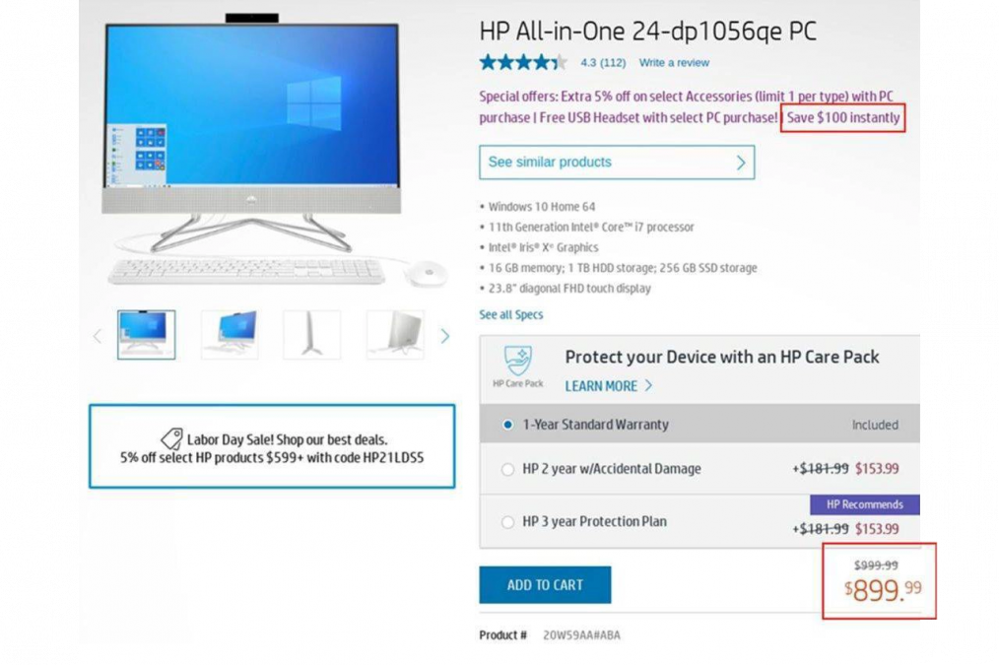The height and width of the screenshot is (665, 999).
Task: Click the Labor Day Sale tag icon
Action: (171, 438)
